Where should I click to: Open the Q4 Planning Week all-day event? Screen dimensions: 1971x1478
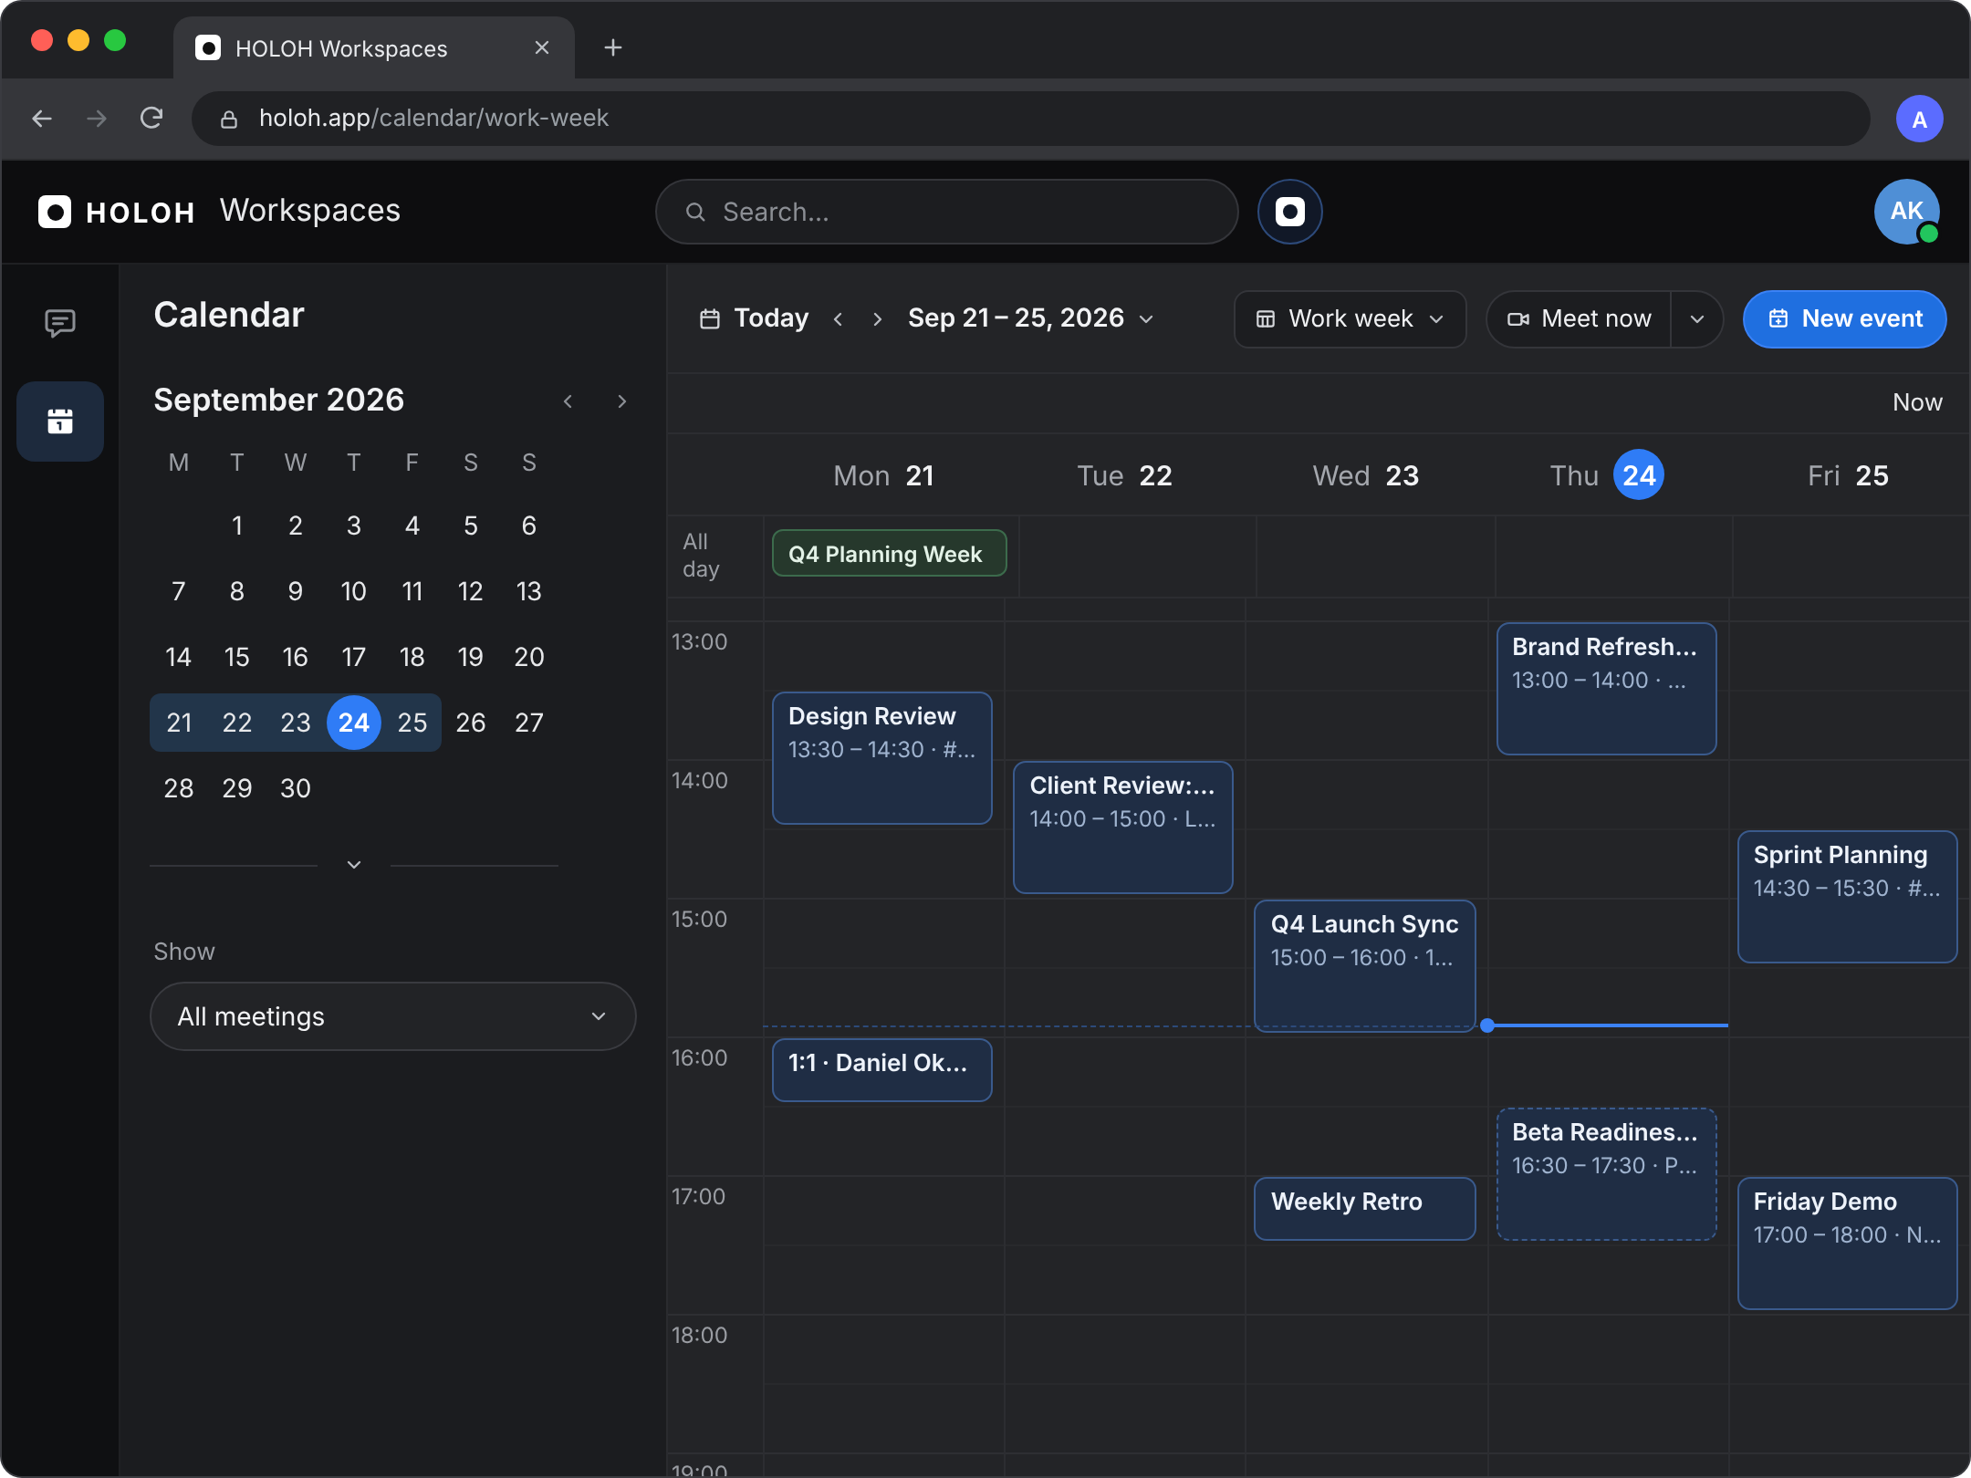889,554
